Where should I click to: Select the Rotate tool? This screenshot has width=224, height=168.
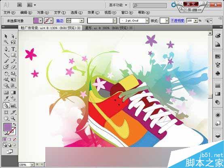tap(6, 73)
